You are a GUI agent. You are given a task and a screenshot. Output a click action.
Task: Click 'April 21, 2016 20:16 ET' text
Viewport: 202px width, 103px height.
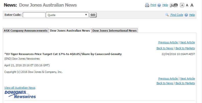tap(19, 65)
